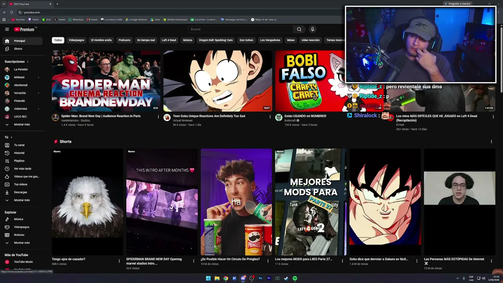Click the XanderMotion channel avatar
The width and height of the screenshot is (503, 283).
click(x=55, y=118)
